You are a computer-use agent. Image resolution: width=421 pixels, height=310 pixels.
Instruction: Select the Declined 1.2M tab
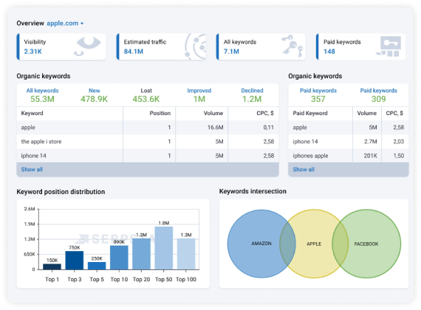click(252, 95)
